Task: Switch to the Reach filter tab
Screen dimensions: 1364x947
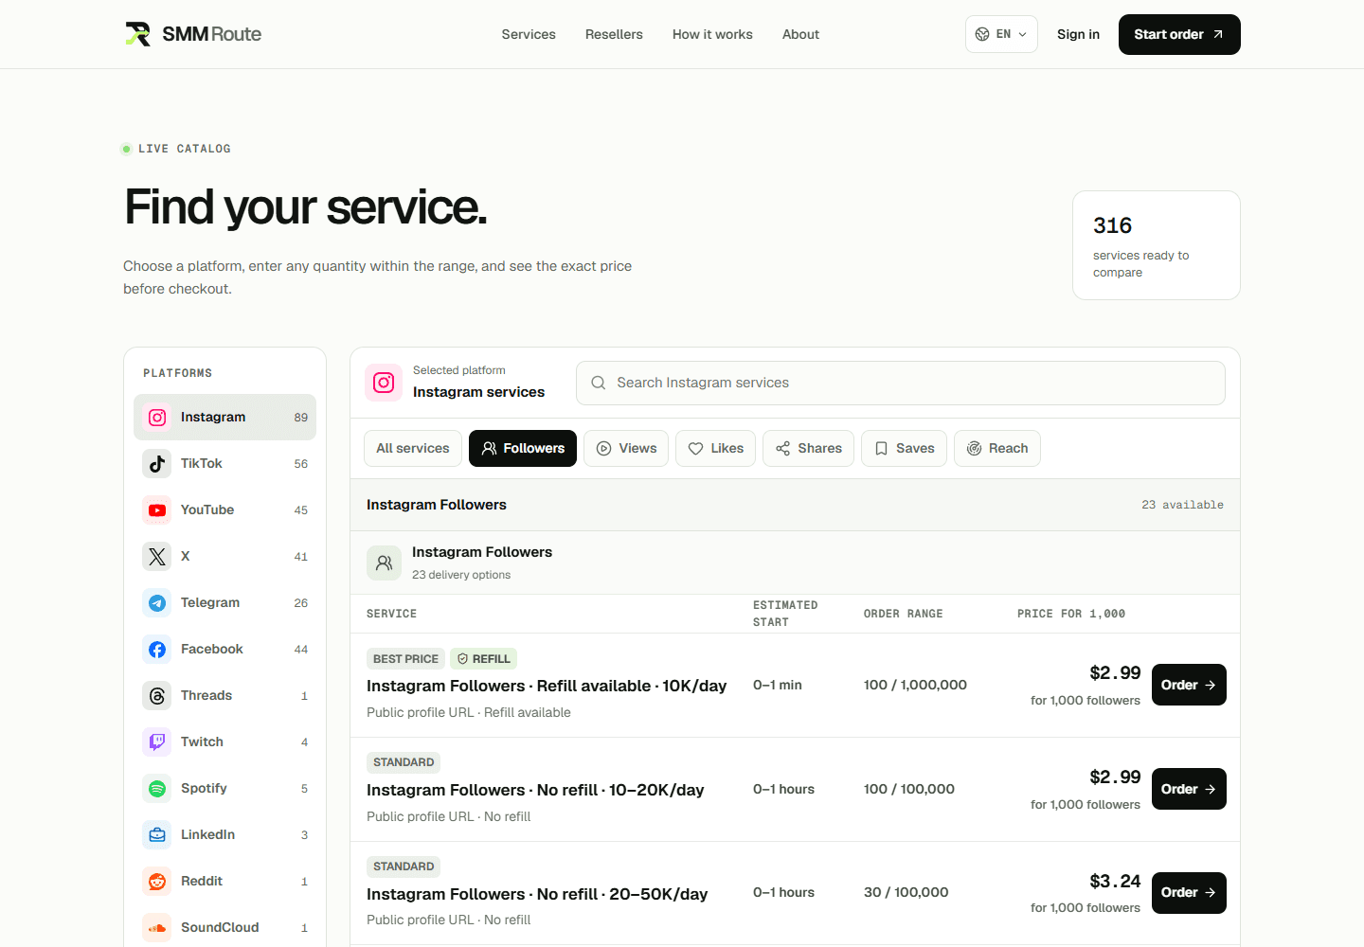Action: point(997,449)
